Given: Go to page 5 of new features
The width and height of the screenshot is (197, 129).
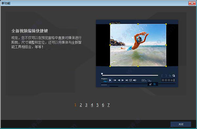Looking at the screenshot, I should pyautogui.click(x=98, y=105).
